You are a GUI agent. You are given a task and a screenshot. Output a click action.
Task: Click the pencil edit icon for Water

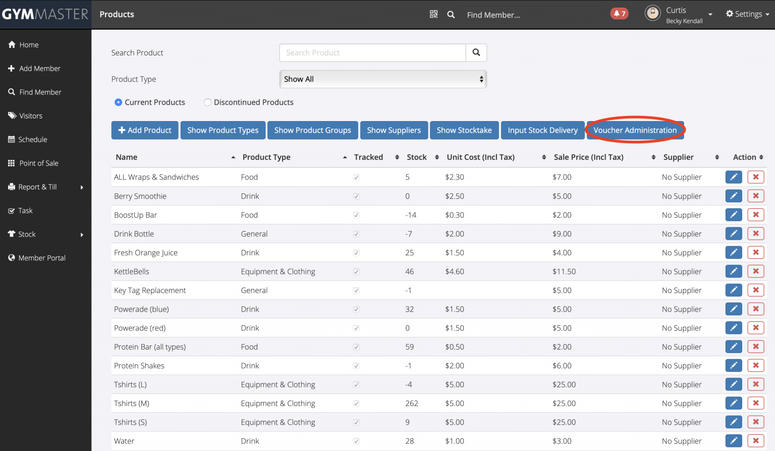click(x=733, y=441)
